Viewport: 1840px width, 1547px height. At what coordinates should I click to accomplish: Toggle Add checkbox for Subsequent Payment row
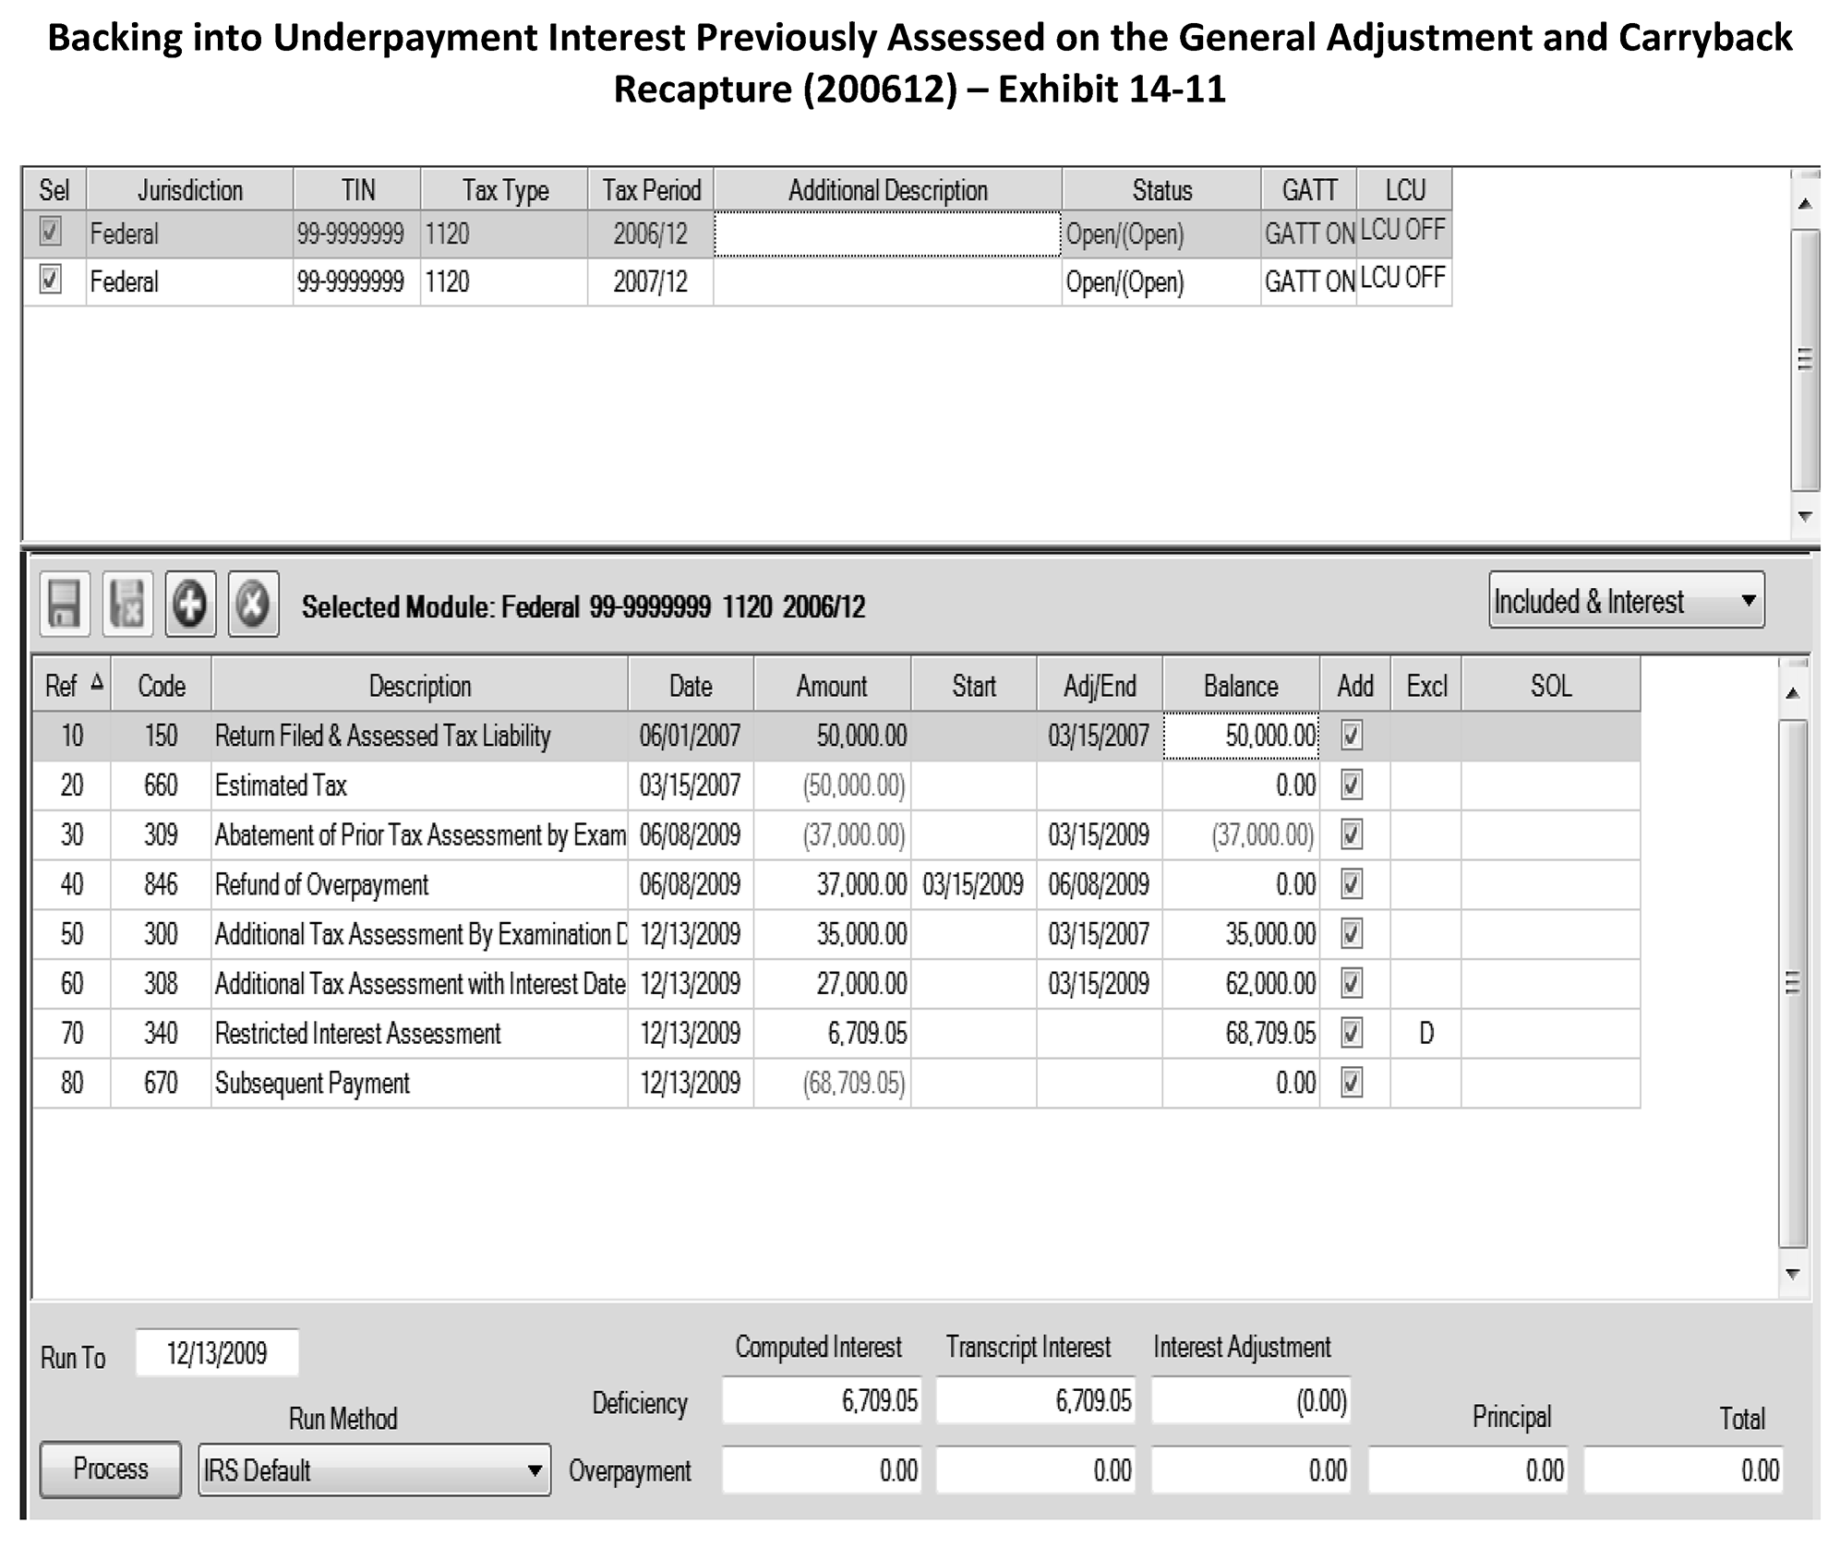click(1352, 1083)
